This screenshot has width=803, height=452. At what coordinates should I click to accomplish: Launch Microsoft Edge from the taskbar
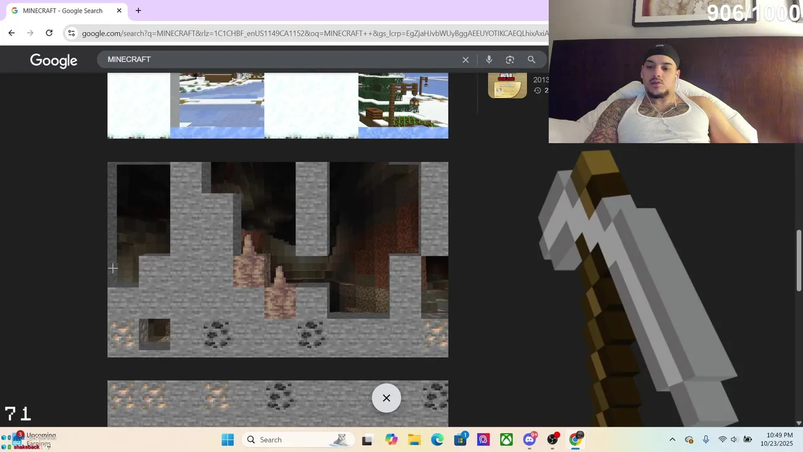437,439
